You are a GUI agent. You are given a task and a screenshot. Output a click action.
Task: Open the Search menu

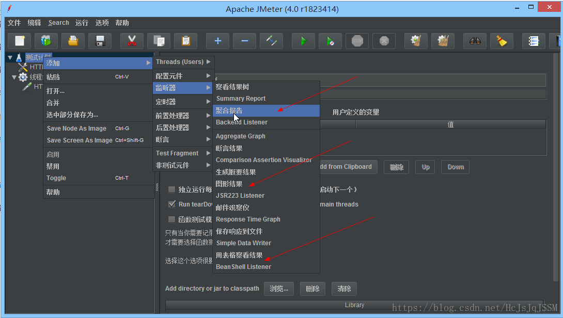tap(58, 23)
